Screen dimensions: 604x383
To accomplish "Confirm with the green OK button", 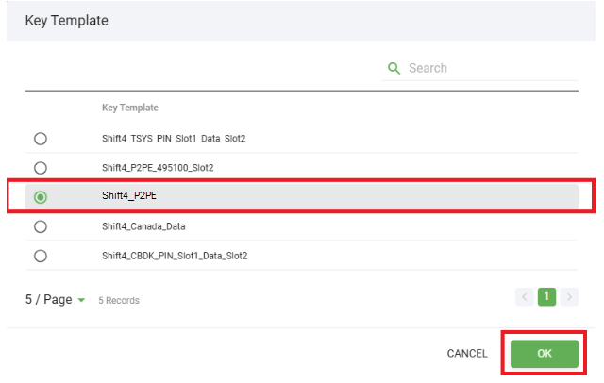I will click(545, 354).
